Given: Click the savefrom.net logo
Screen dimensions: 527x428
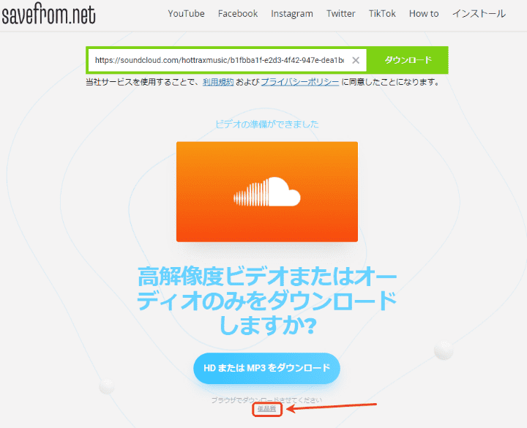Looking at the screenshot, I should 48,14.
